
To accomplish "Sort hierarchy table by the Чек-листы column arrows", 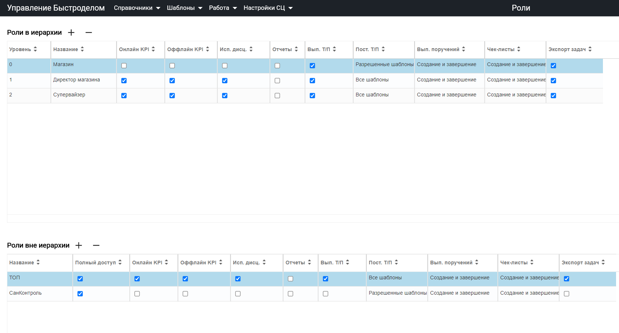I will pyautogui.click(x=519, y=49).
